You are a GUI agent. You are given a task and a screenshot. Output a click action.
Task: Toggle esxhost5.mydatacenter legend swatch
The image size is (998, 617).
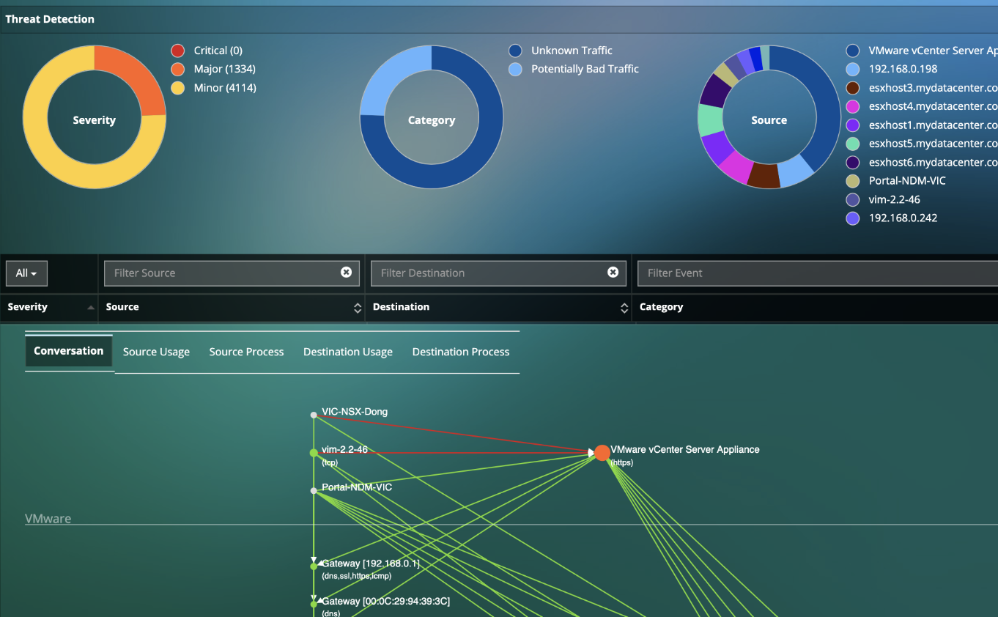click(x=852, y=144)
